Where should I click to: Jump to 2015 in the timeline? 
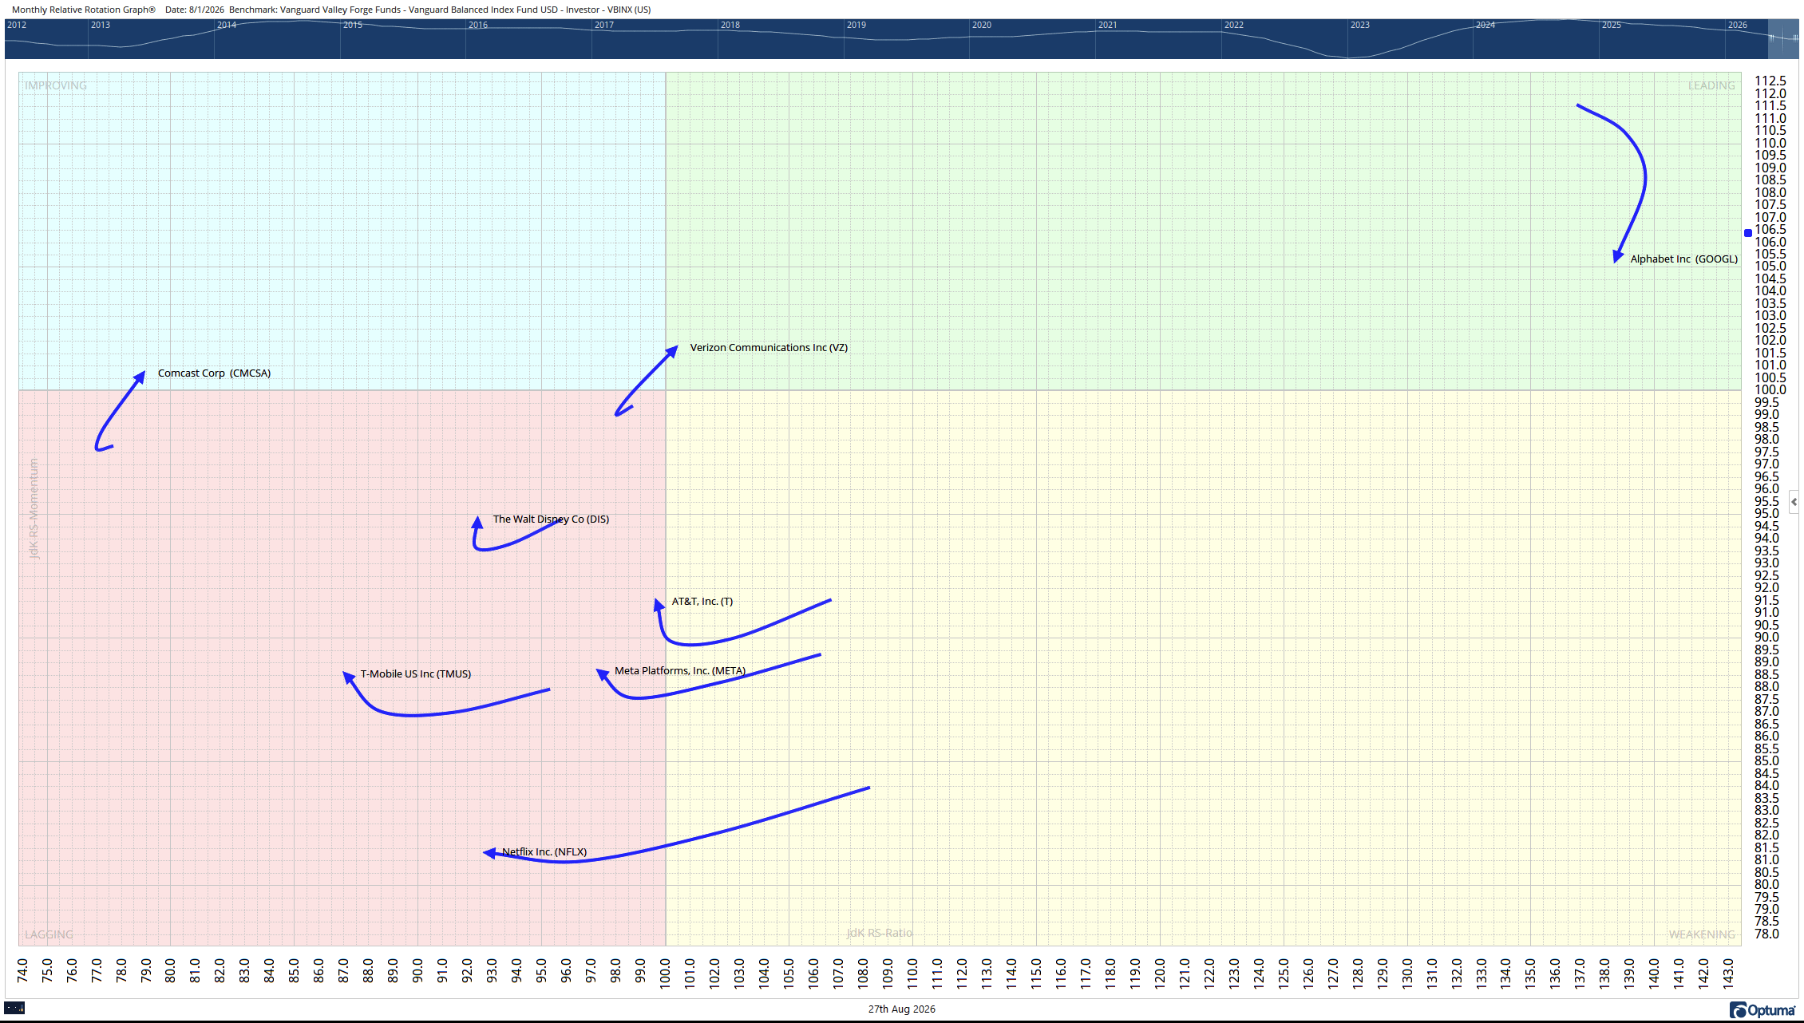353,25
